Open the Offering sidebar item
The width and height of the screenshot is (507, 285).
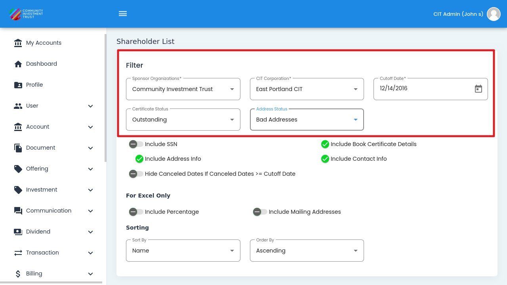pos(37,169)
